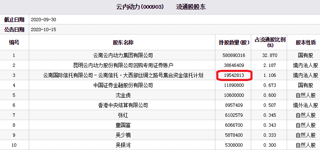Click the date 2020-10-15

(x=43, y=30)
